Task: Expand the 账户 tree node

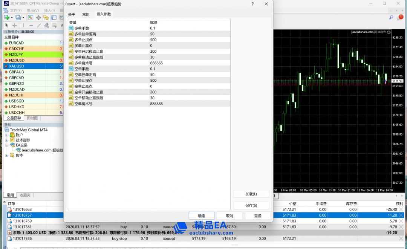Action: 7,135
